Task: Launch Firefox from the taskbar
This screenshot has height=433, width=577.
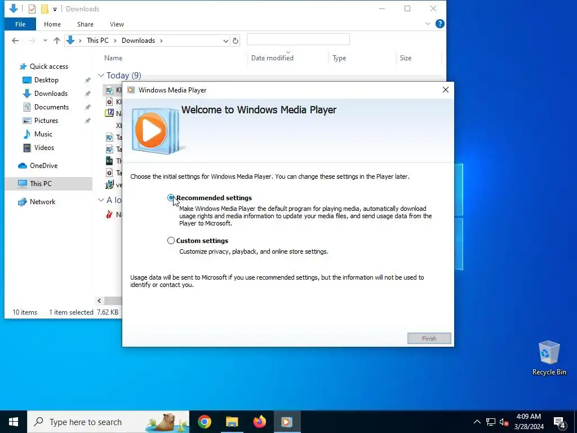Action: (x=259, y=422)
